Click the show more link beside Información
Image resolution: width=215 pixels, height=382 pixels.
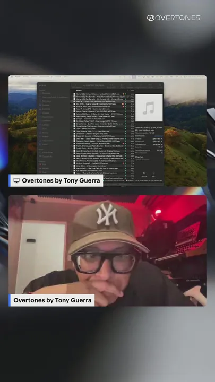point(159,136)
